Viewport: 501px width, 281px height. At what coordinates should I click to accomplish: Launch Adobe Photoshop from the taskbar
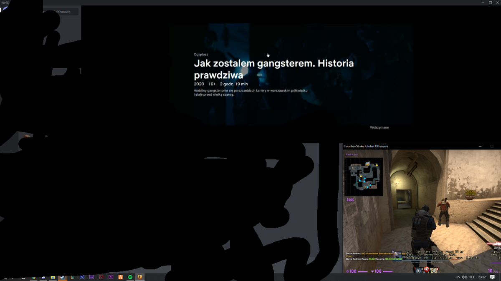point(82,277)
